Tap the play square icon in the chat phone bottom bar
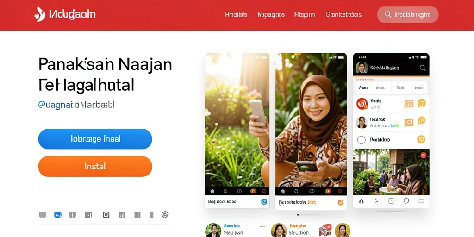474x237 pixels. tap(391, 201)
